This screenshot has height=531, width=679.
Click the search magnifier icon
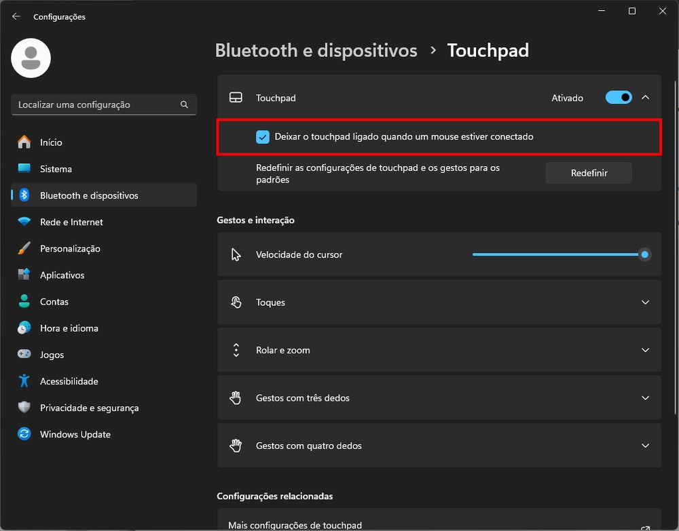[x=184, y=105]
